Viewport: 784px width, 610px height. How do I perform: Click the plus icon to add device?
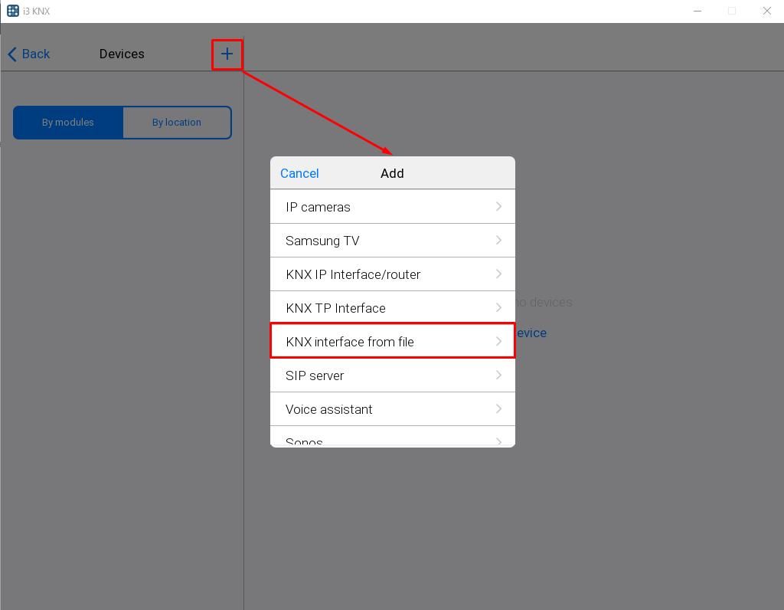[x=227, y=54]
